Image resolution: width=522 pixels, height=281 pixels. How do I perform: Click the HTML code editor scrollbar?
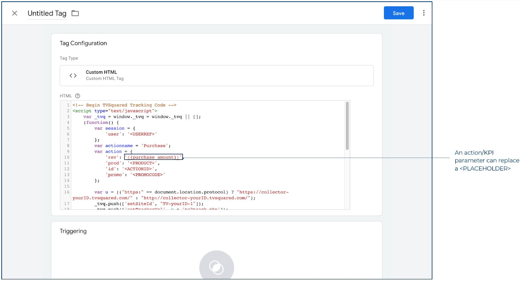click(x=347, y=126)
